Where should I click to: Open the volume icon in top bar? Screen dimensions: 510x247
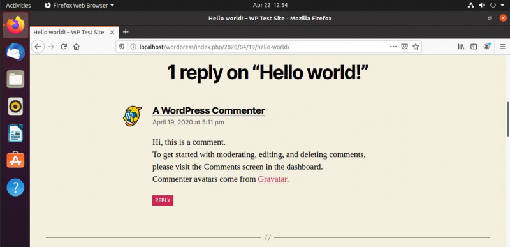click(482, 5)
